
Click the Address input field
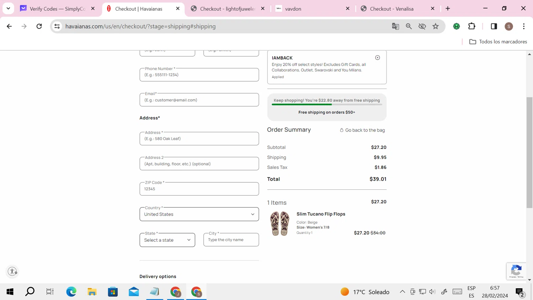[199, 139]
